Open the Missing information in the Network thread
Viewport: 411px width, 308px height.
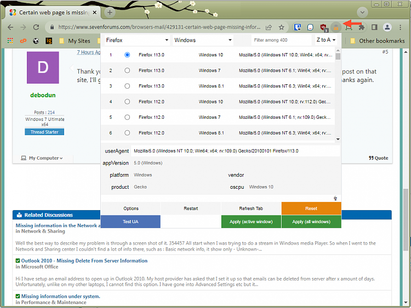pos(58,225)
